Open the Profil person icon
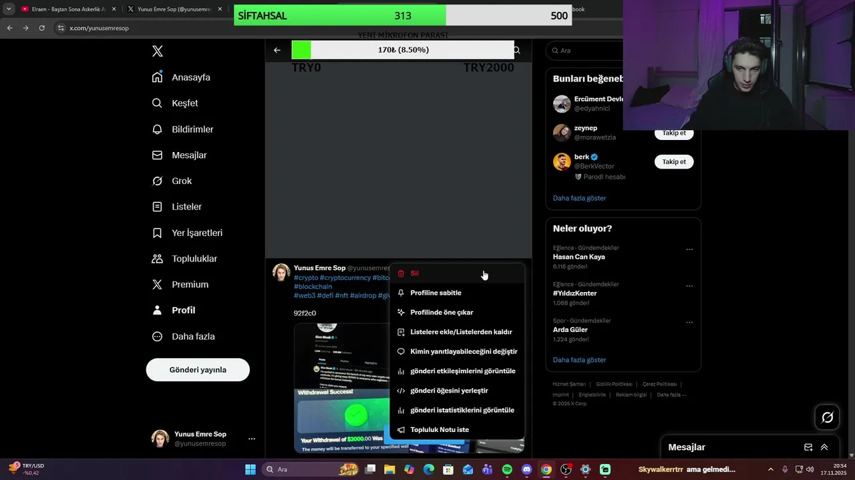855x480 pixels. 157,311
